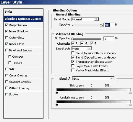The image size is (133, 122).
Task: Select the Styles entry at list top
Action: pyautogui.click(x=23, y=12)
